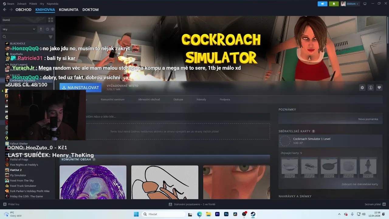389x219 pixels.
Task: Open the Přátelé menu
Action: tap(33, 4)
